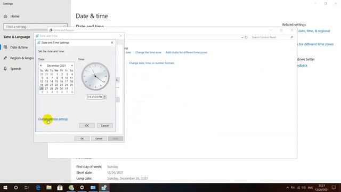Click the Find a setting search box
Image resolution: width=341 pixels, height=192 pixels.
[36, 27]
